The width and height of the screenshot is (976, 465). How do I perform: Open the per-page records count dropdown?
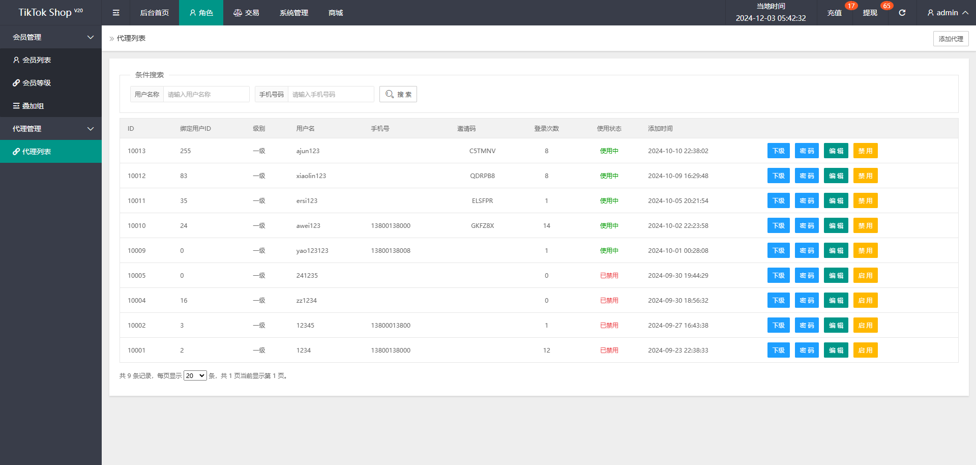coord(195,375)
